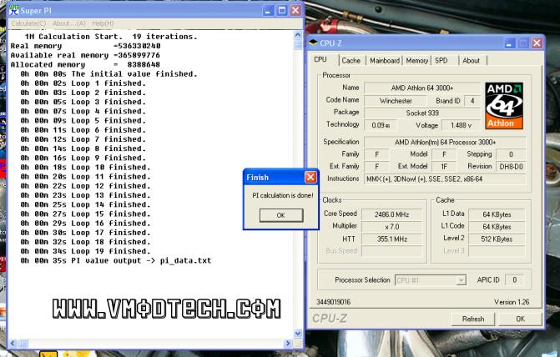
Task: Open the Help menu in Super PI
Action: click(x=103, y=23)
